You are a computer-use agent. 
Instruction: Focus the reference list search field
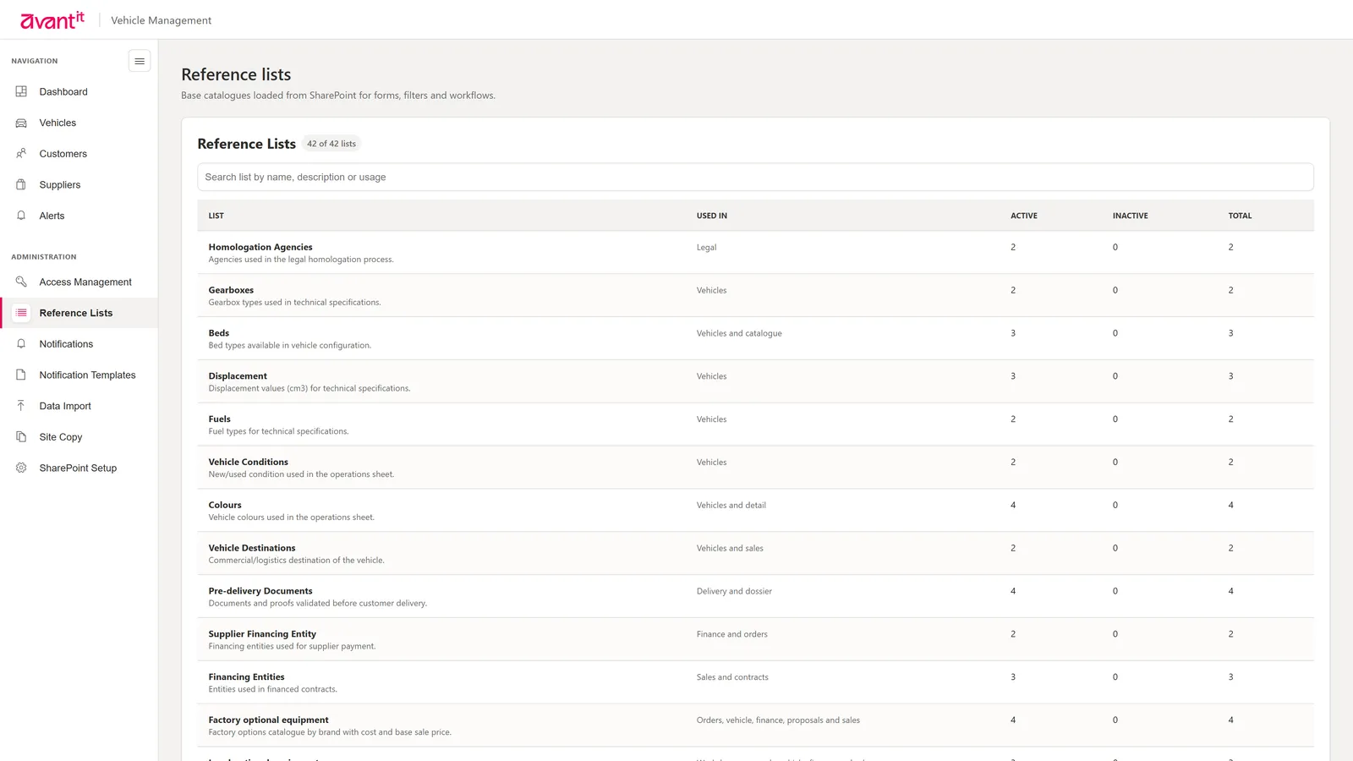point(755,177)
